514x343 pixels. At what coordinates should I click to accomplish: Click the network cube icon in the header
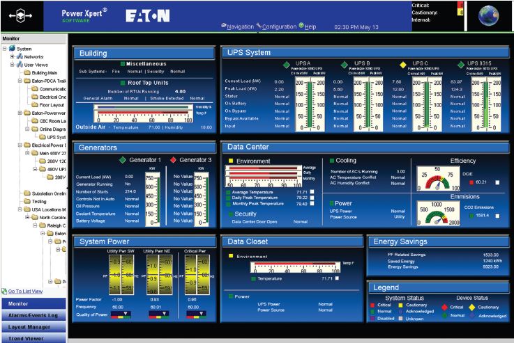click(21, 15)
